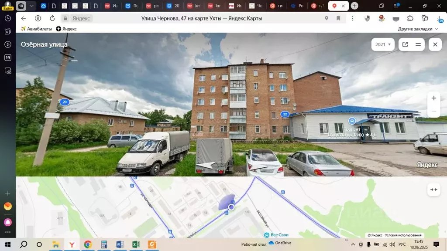Viewport: 447px width, 251px height.
Task: Open the three-dot page menu
Action: (x=353, y=18)
